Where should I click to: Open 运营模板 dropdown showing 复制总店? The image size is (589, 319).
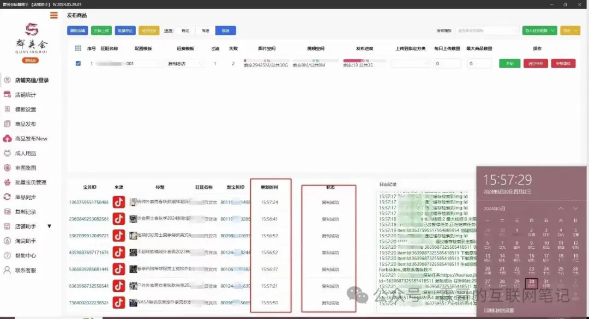tap(185, 64)
